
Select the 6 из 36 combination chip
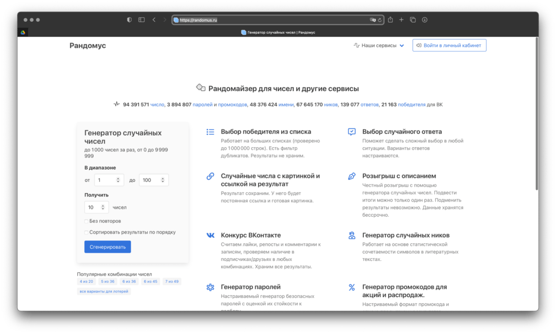[x=129, y=282]
